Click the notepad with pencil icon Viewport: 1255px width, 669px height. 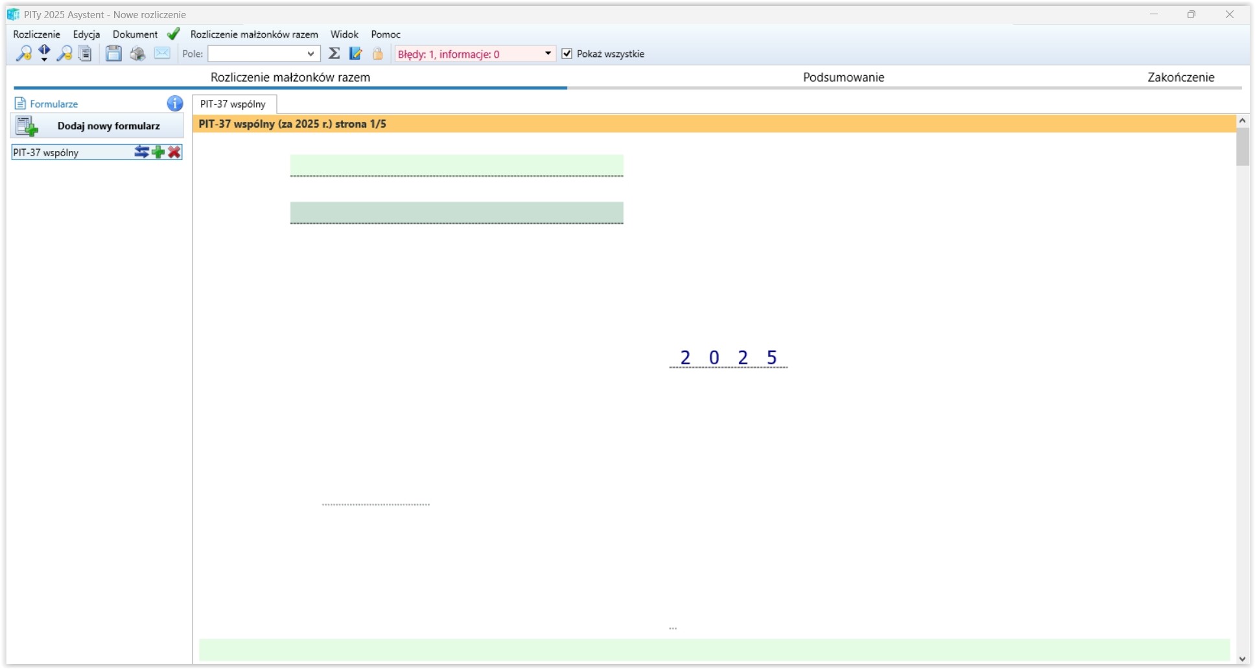click(x=355, y=54)
